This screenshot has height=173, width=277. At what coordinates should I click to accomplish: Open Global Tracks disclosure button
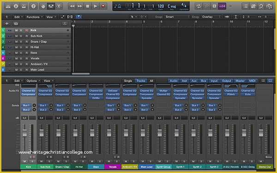click(x=65, y=24)
